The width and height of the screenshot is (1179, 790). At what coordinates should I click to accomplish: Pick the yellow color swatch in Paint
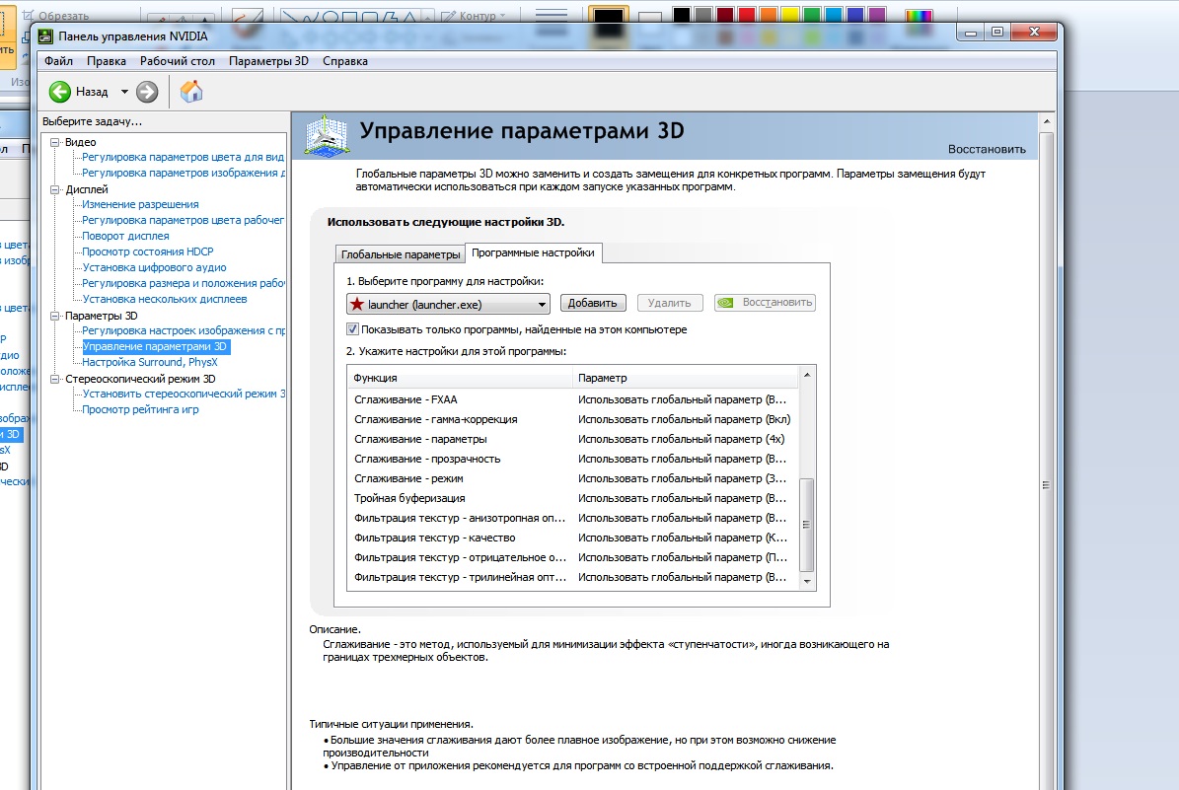pyautogui.click(x=790, y=15)
